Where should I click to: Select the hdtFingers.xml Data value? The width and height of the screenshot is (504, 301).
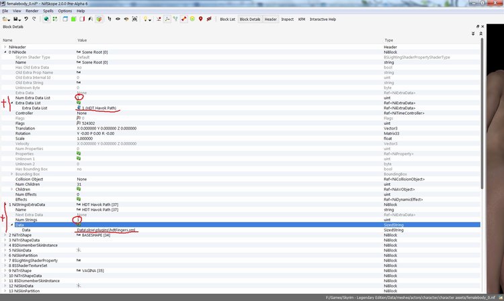pos(106,230)
